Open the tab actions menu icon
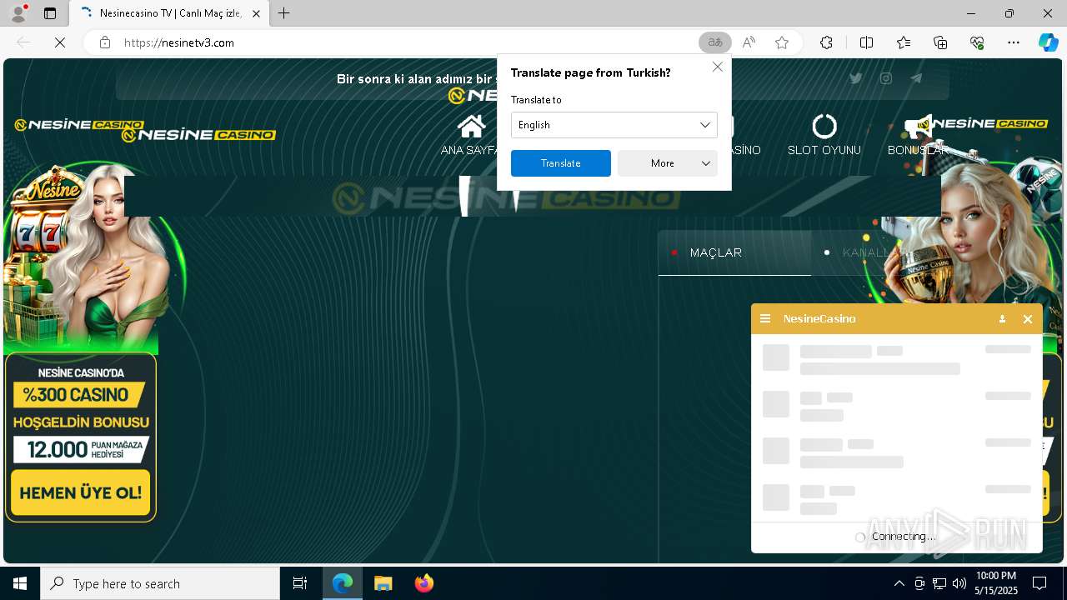Image resolution: width=1067 pixels, height=600 pixels. (50, 13)
